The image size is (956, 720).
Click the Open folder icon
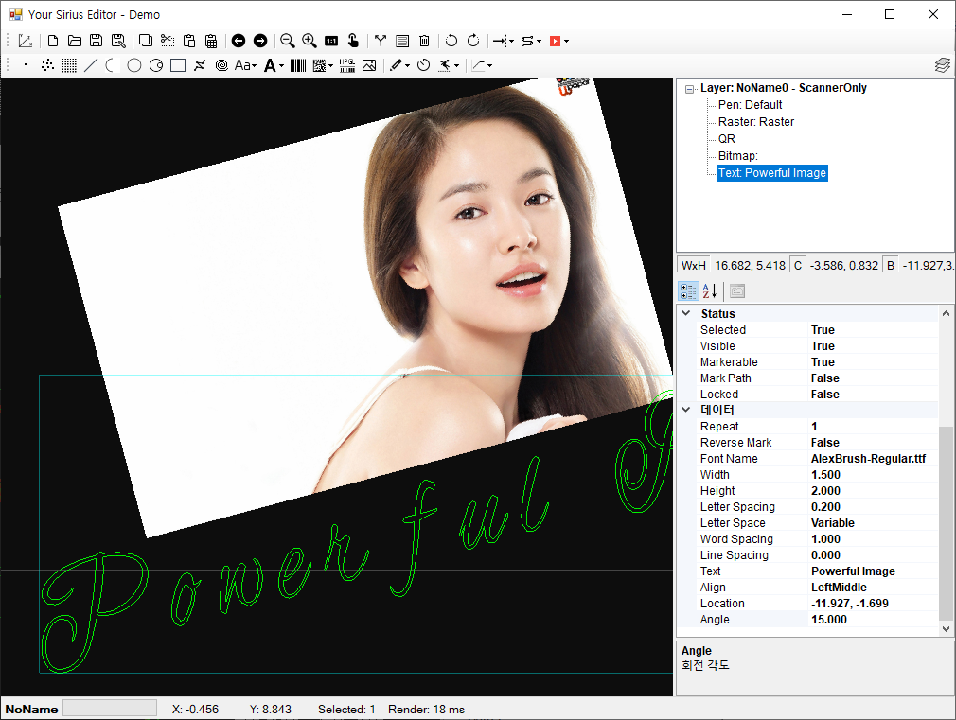click(75, 41)
